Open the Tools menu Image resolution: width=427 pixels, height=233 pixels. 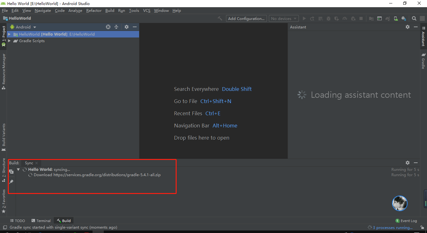[x=134, y=10]
